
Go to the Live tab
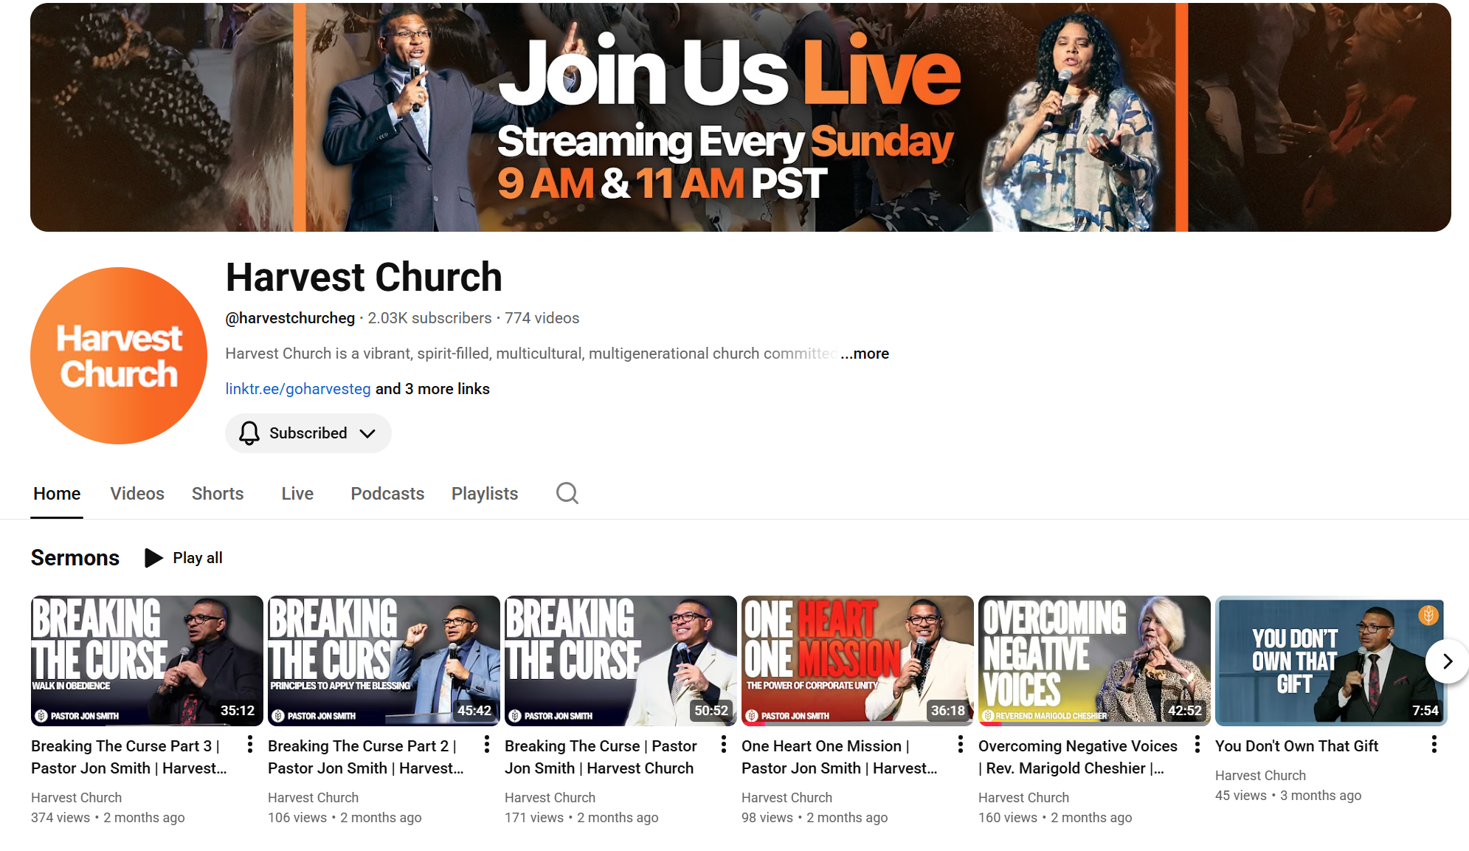pos(297,494)
